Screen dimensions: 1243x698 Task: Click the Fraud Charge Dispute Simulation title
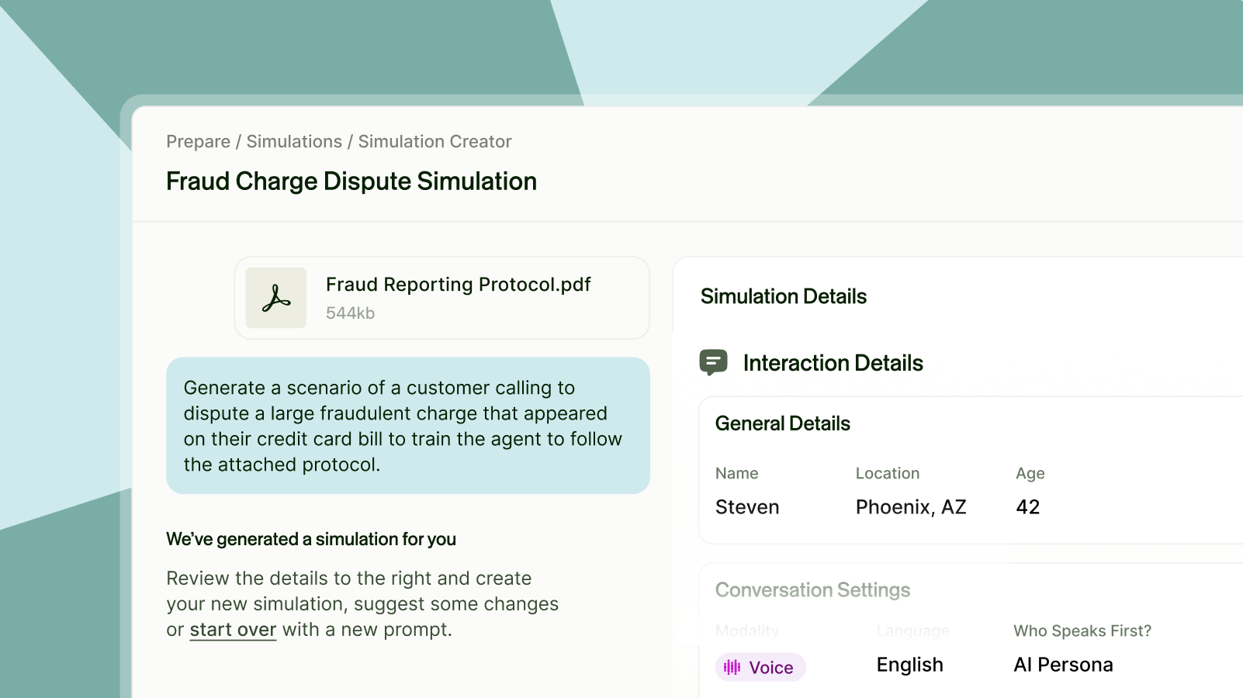351,181
